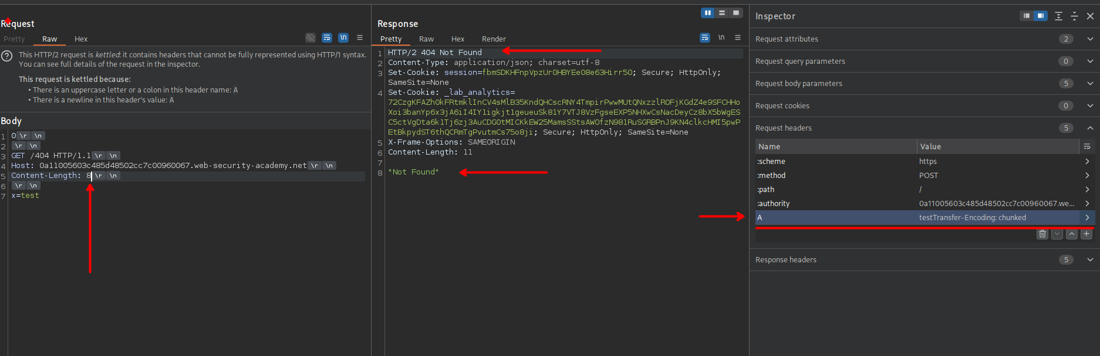Switch to the Response Render tab

click(493, 39)
